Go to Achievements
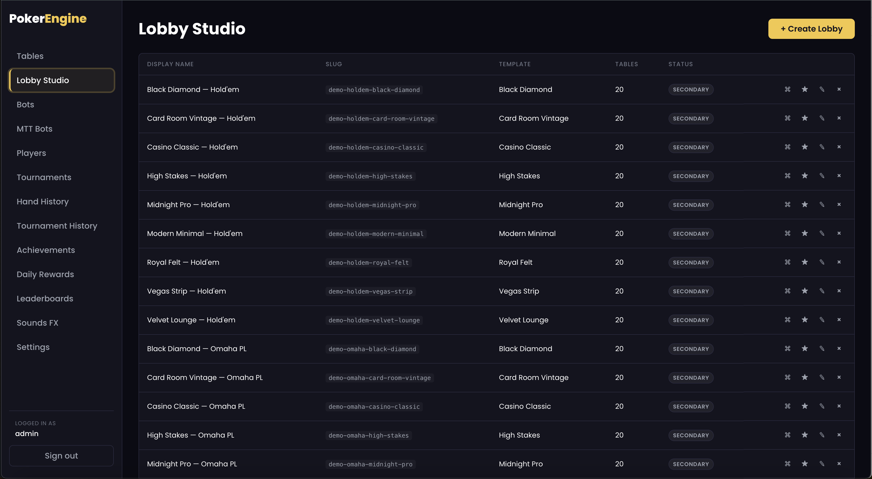Image resolution: width=872 pixels, height=479 pixels. [x=61, y=250]
